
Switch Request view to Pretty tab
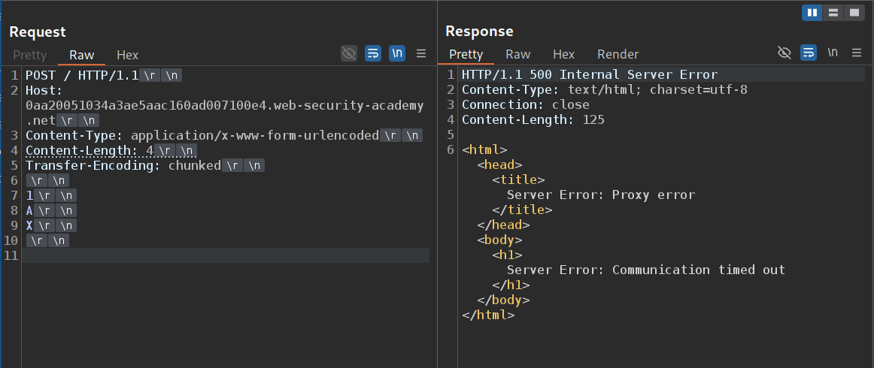point(30,55)
